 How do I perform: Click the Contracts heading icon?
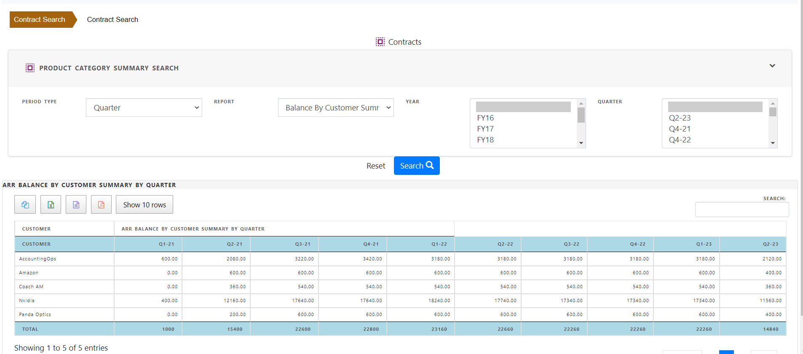tap(380, 42)
